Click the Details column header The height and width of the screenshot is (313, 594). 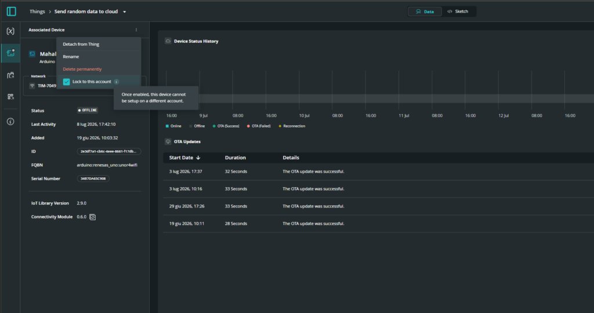[x=291, y=158]
